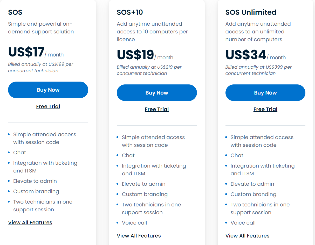View All Features of the SOS plan
Viewport: 315px width, 245px height.
coord(30,222)
